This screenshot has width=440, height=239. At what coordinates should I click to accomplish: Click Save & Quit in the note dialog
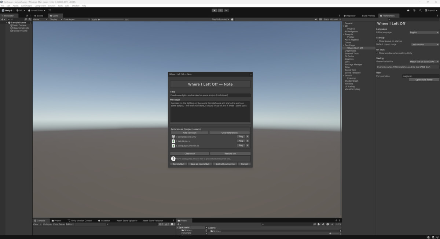pos(178,164)
